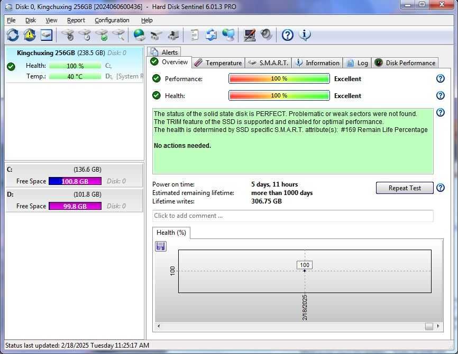This screenshot has width=458, height=354.
Task: Select the D: partition entry
Action: [x=75, y=200]
